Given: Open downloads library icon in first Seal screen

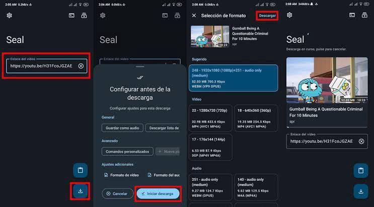Looking at the screenshot, I should click(x=84, y=16).
